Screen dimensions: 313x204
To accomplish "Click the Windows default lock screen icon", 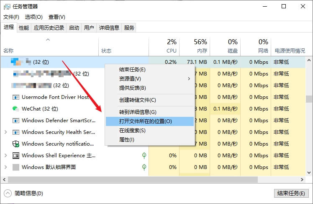I will (16, 167).
